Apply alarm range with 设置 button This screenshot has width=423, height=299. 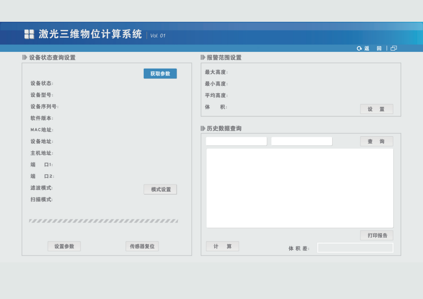point(376,109)
